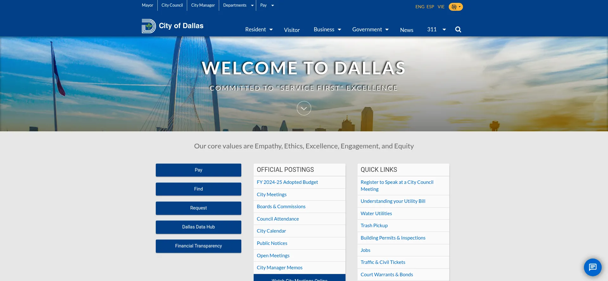Select ENG language option
The width and height of the screenshot is (608, 281).
(420, 7)
